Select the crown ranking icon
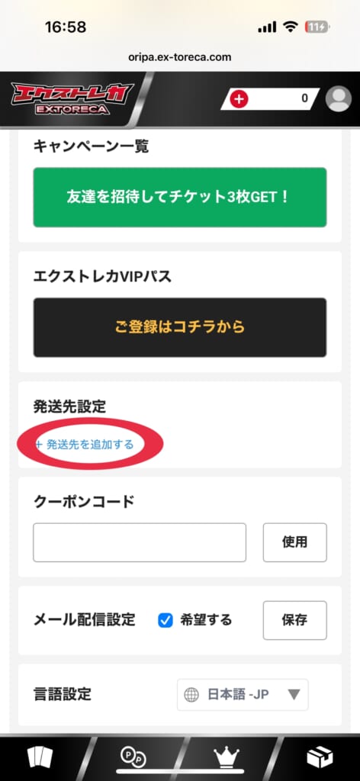The image size is (360, 781). pos(227,757)
